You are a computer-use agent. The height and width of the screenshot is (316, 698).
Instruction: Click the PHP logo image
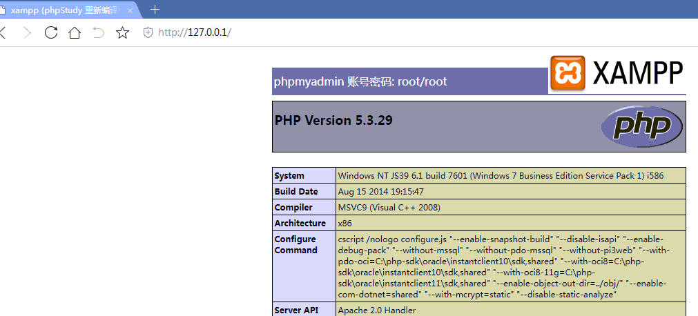click(642, 127)
